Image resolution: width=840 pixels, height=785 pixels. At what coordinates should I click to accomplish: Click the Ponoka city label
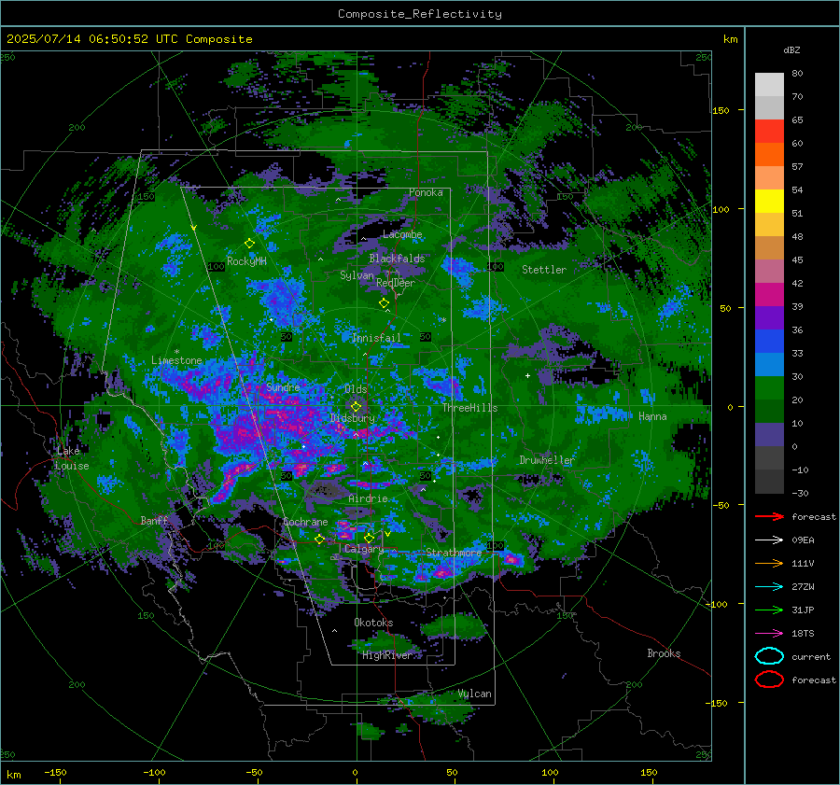[426, 192]
